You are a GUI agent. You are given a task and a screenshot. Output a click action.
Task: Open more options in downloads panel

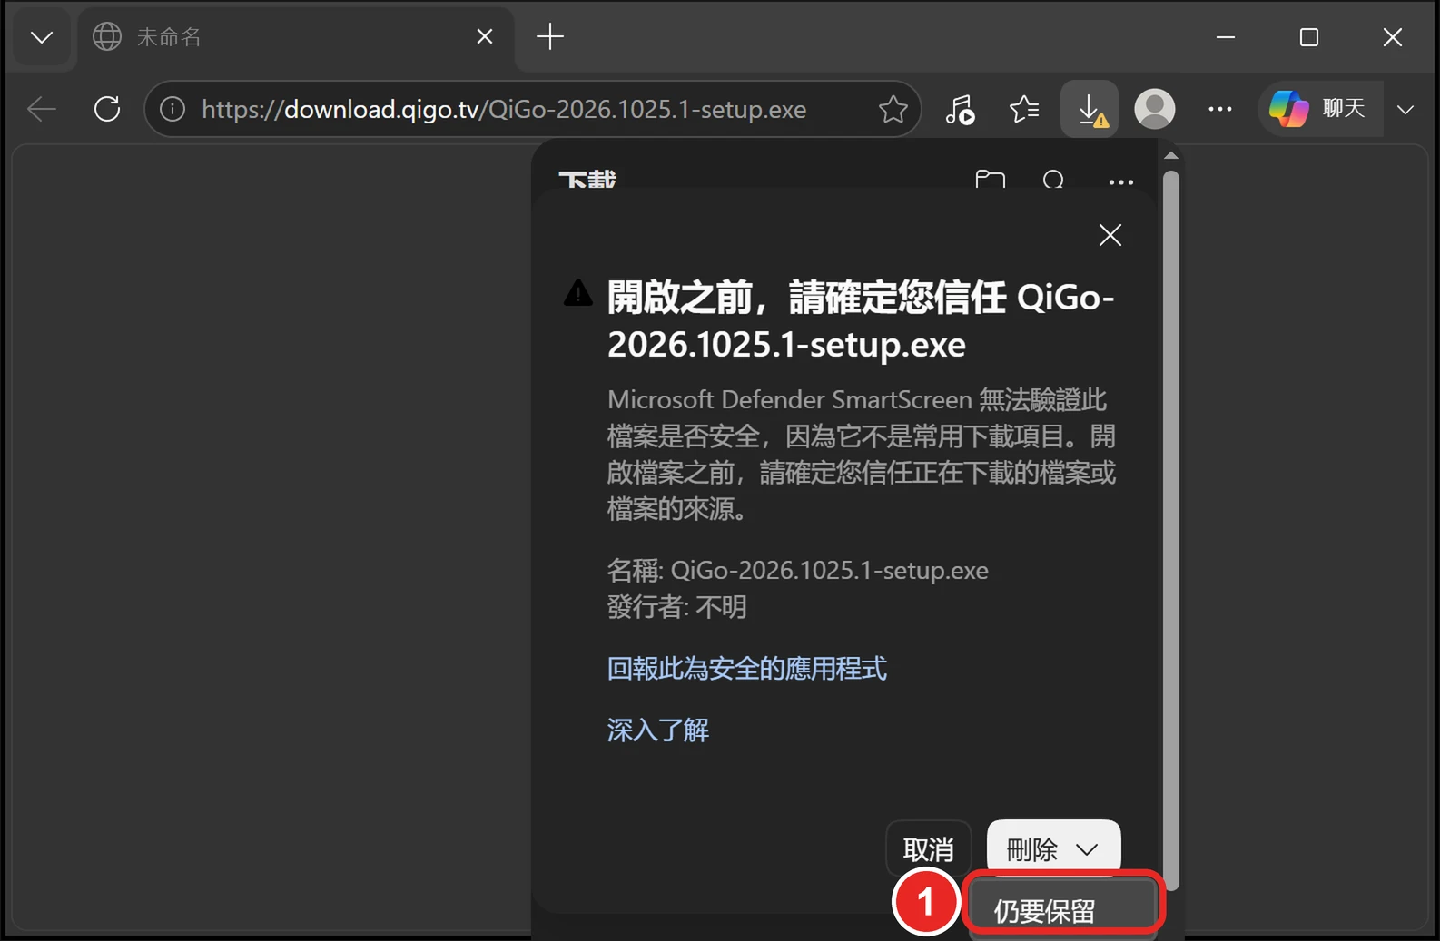1121,181
